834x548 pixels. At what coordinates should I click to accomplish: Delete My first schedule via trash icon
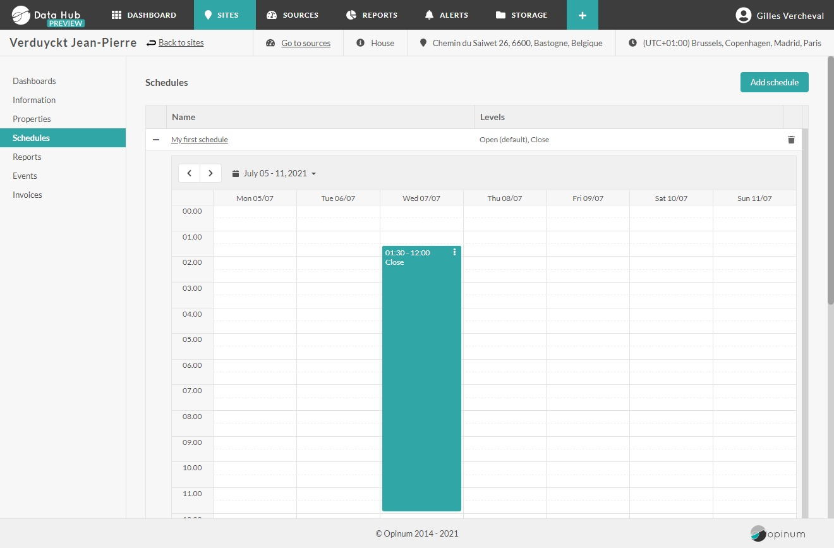[791, 140]
